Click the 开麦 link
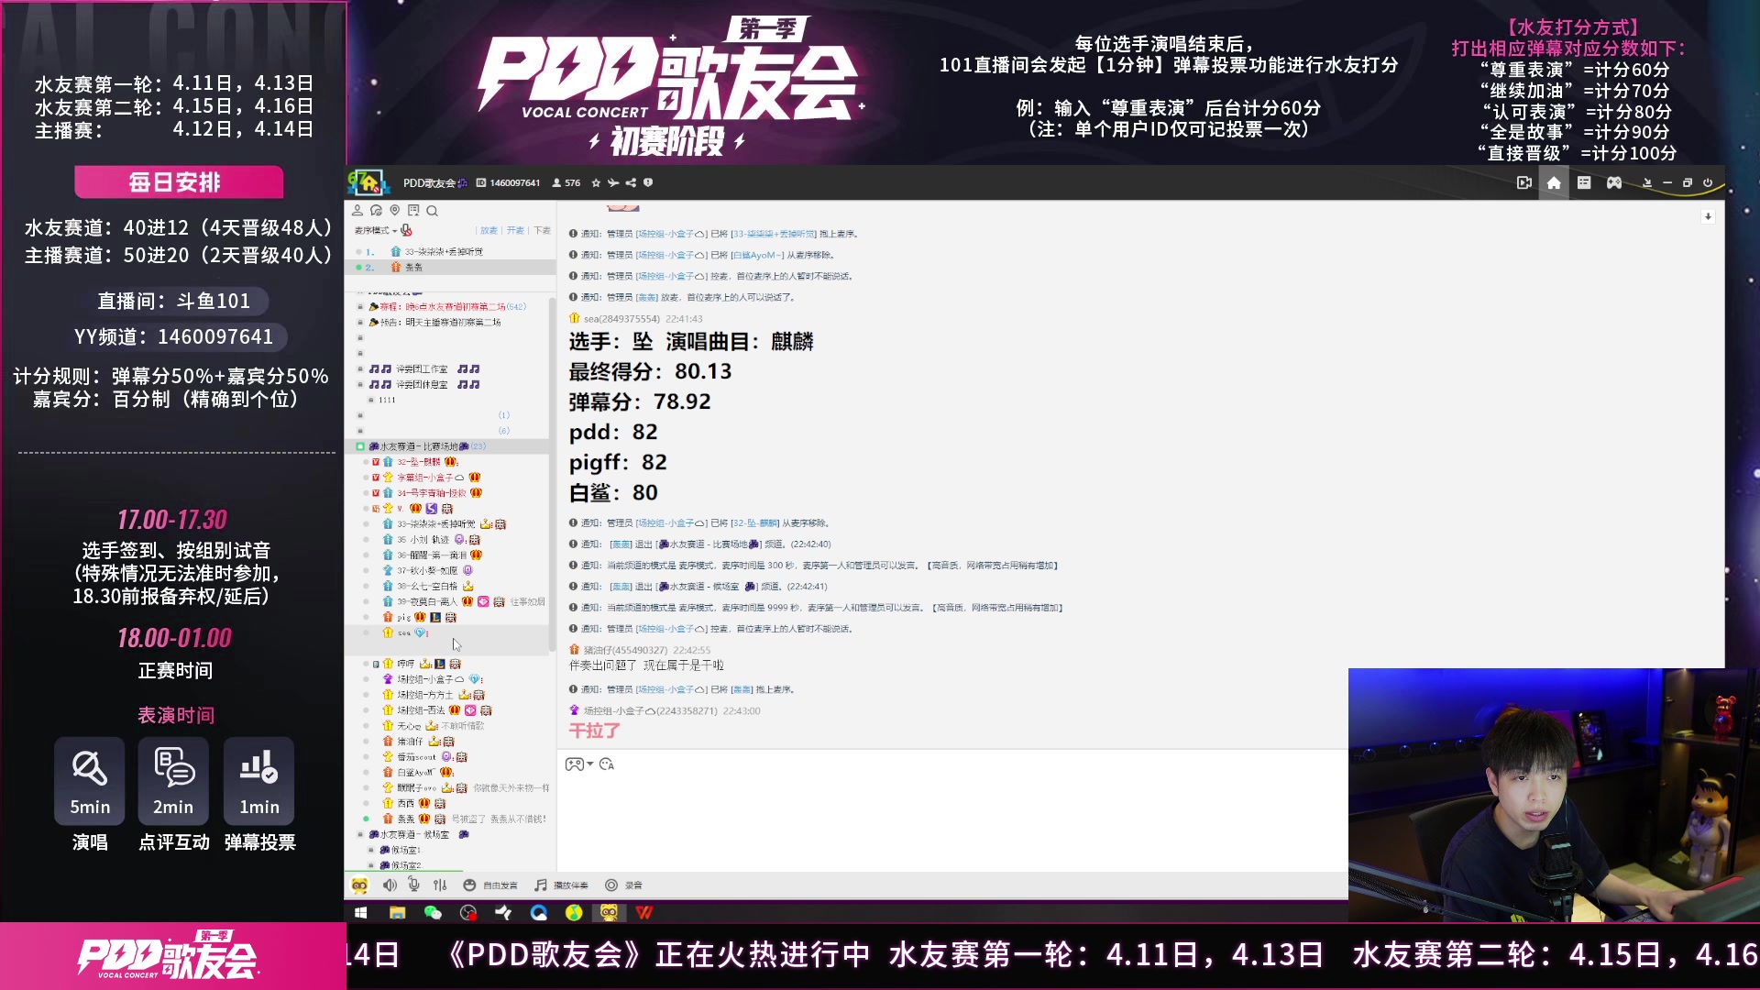Viewport: 1760px width, 990px height. point(515,231)
